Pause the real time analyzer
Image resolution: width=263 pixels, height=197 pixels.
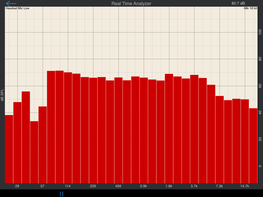[x=61, y=194]
